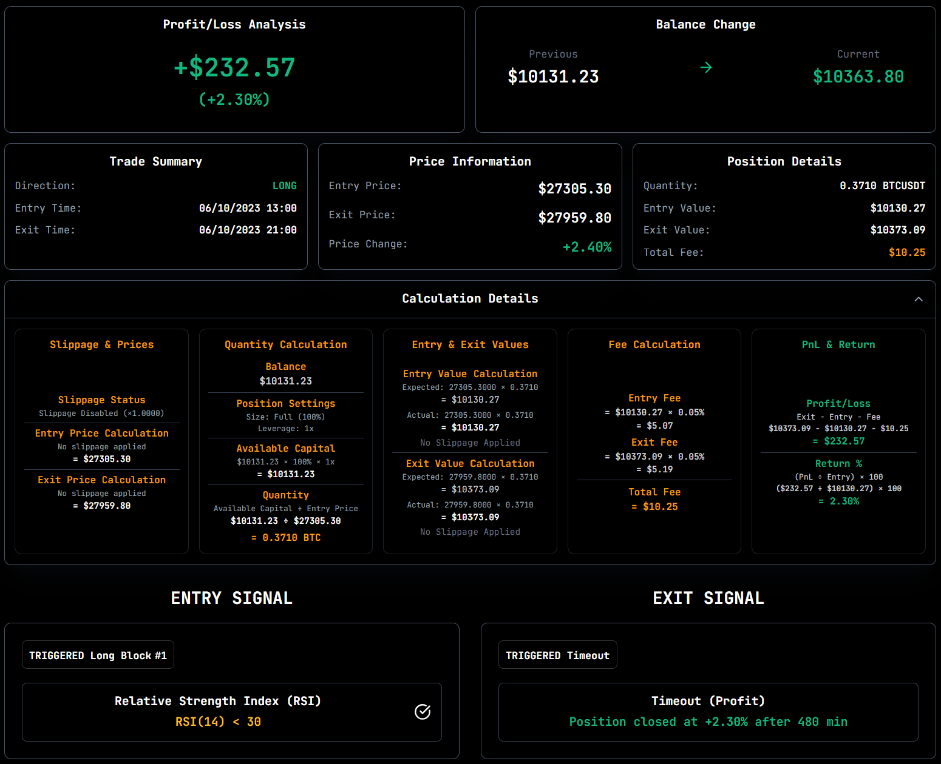Expand the Entry Value Calculation details
Image resolution: width=941 pixels, height=764 pixels.
470,374
